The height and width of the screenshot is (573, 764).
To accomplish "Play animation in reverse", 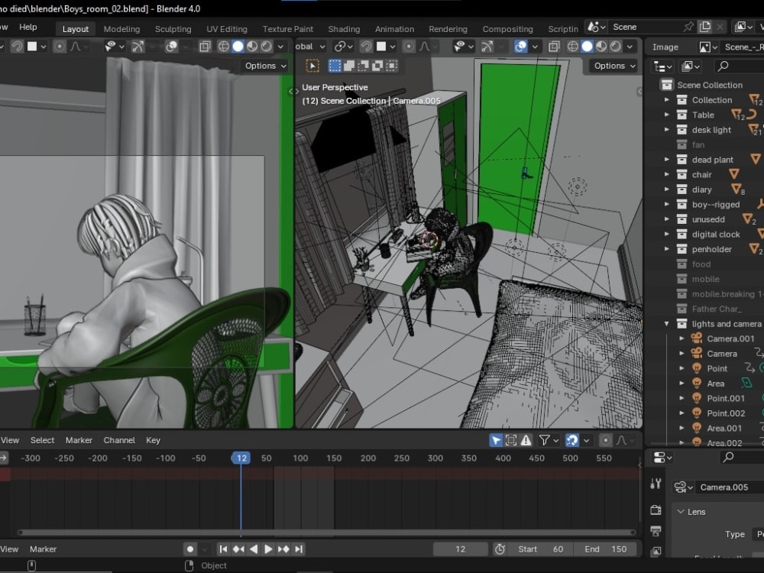I will [x=254, y=549].
